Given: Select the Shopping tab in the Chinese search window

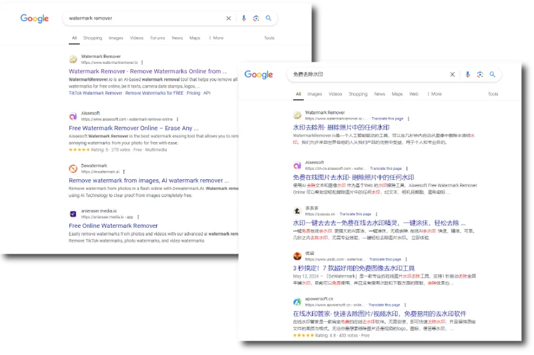Looking at the screenshot, I should tap(358, 94).
